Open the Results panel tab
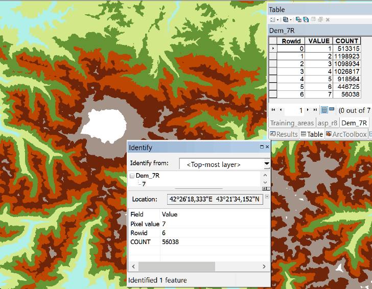Viewport: 372px width, 289px height. pyautogui.click(x=284, y=134)
